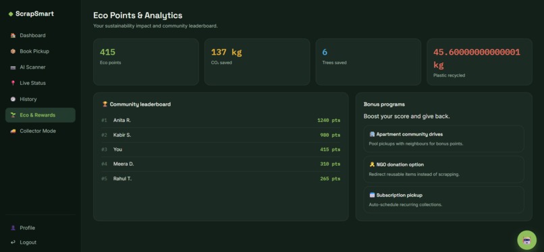Click the Logout arrow icon
544x252 pixels.
(x=13, y=243)
